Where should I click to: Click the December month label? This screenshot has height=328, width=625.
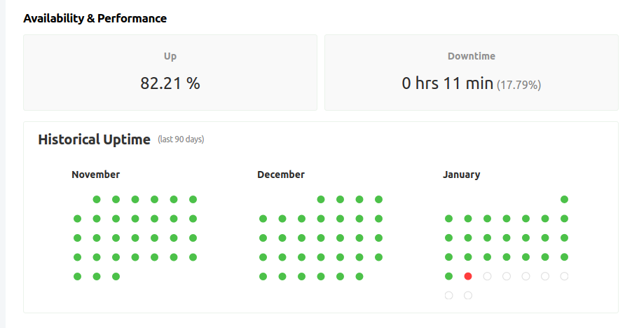tap(281, 175)
